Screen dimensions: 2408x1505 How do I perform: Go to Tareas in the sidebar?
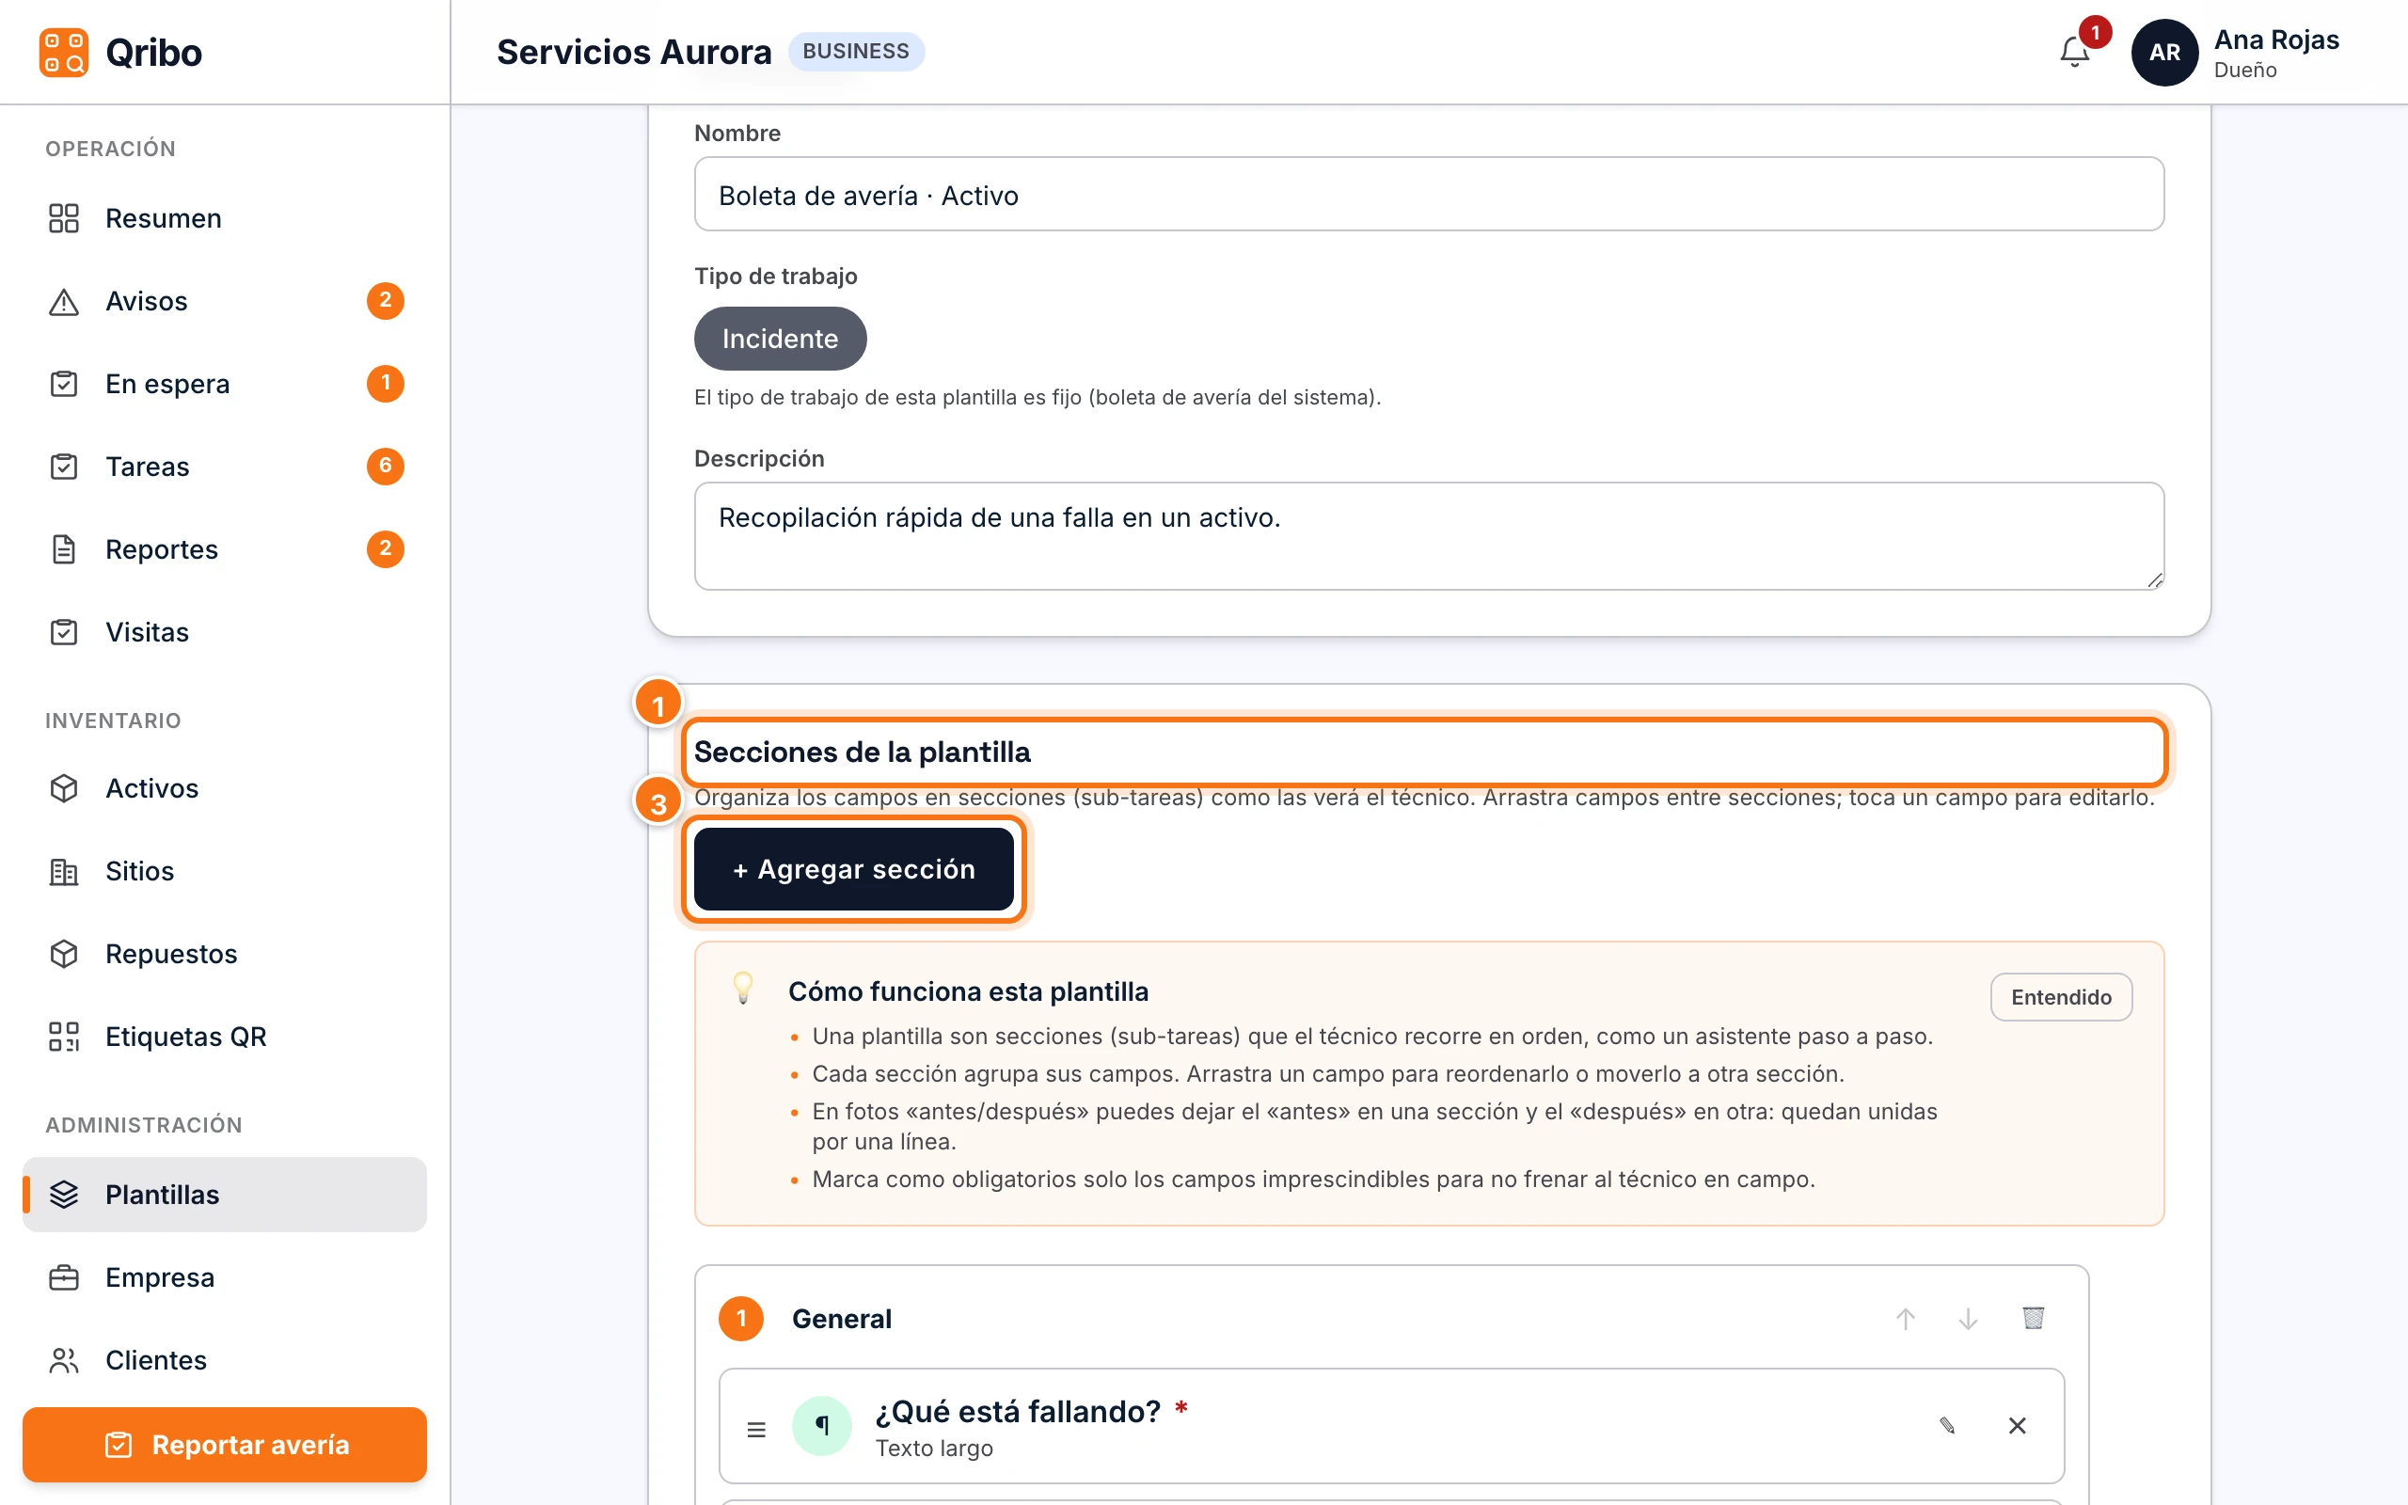(225, 466)
